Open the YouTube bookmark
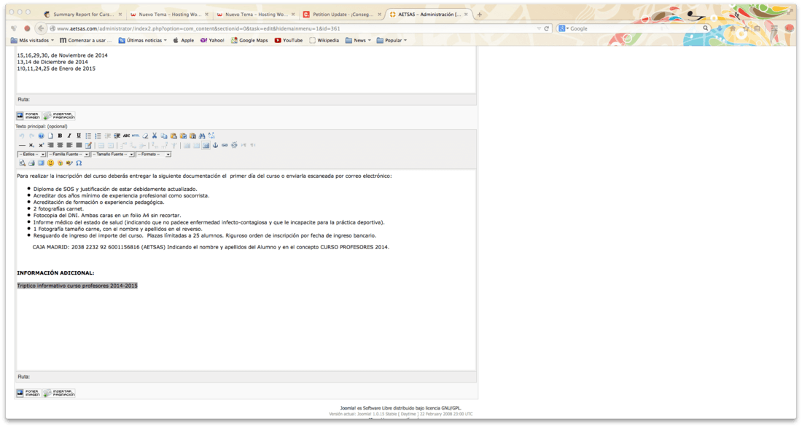 (289, 40)
